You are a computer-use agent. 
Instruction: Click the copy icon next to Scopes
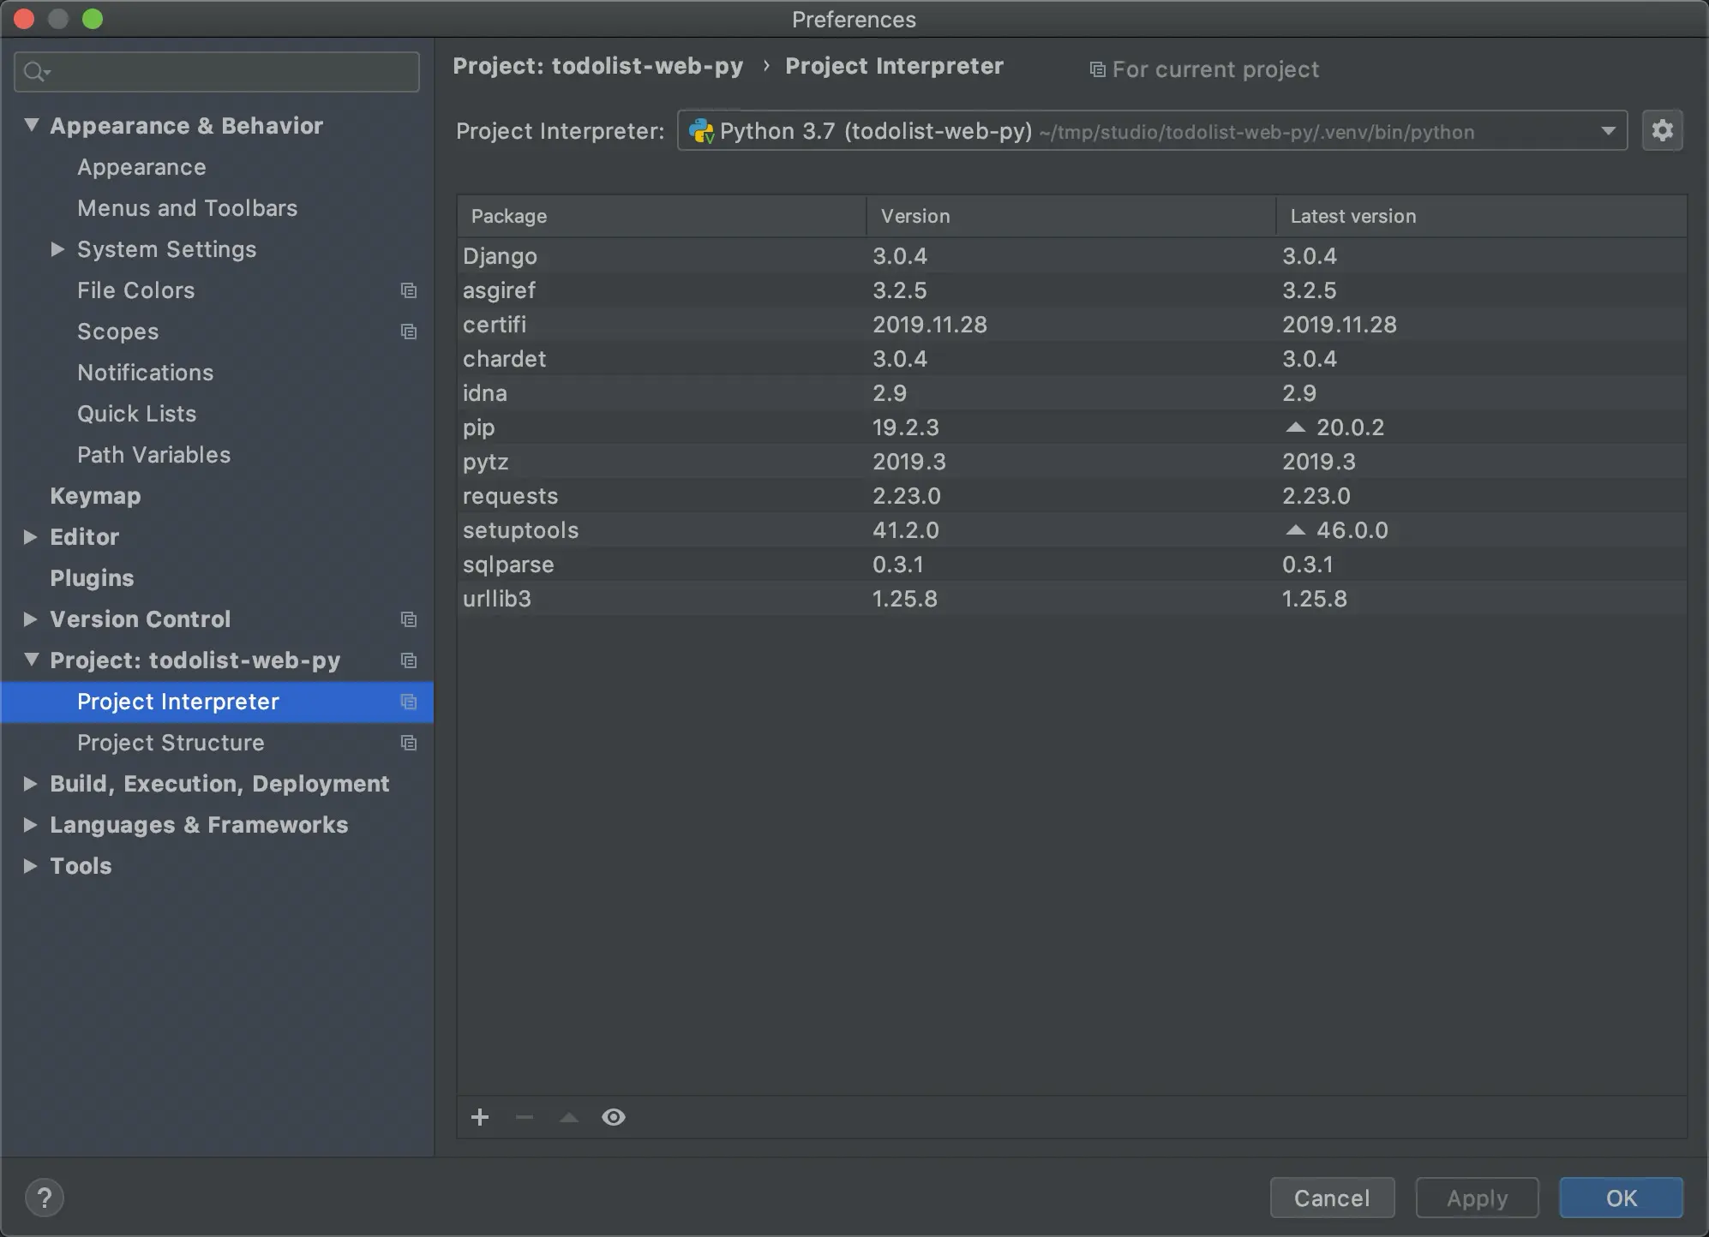410,332
